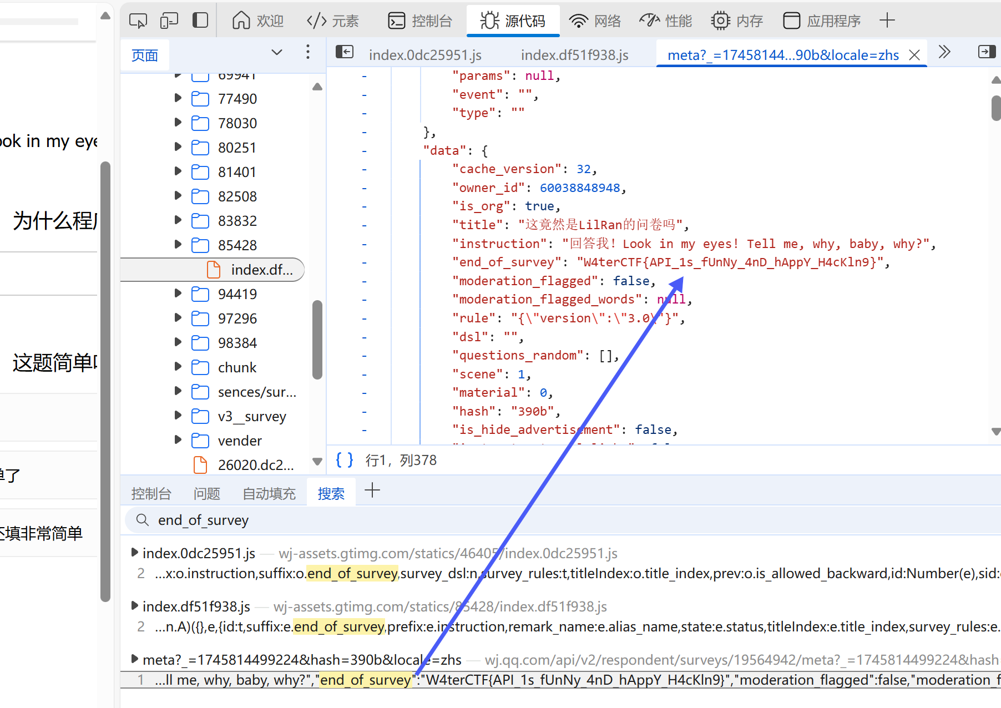Toggle the dock side panel icon
The width and height of the screenshot is (1001, 708).
200,21
